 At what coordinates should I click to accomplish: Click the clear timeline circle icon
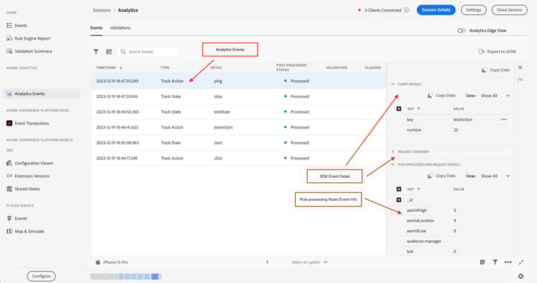(x=521, y=276)
